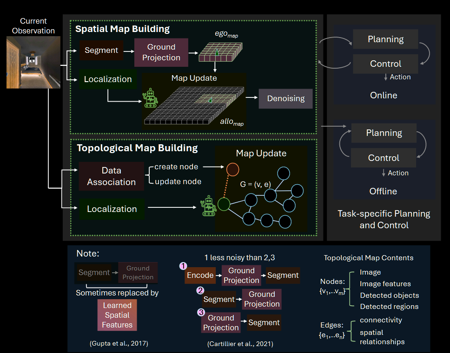Click the pink number 1 badge

pyautogui.click(x=183, y=266)
